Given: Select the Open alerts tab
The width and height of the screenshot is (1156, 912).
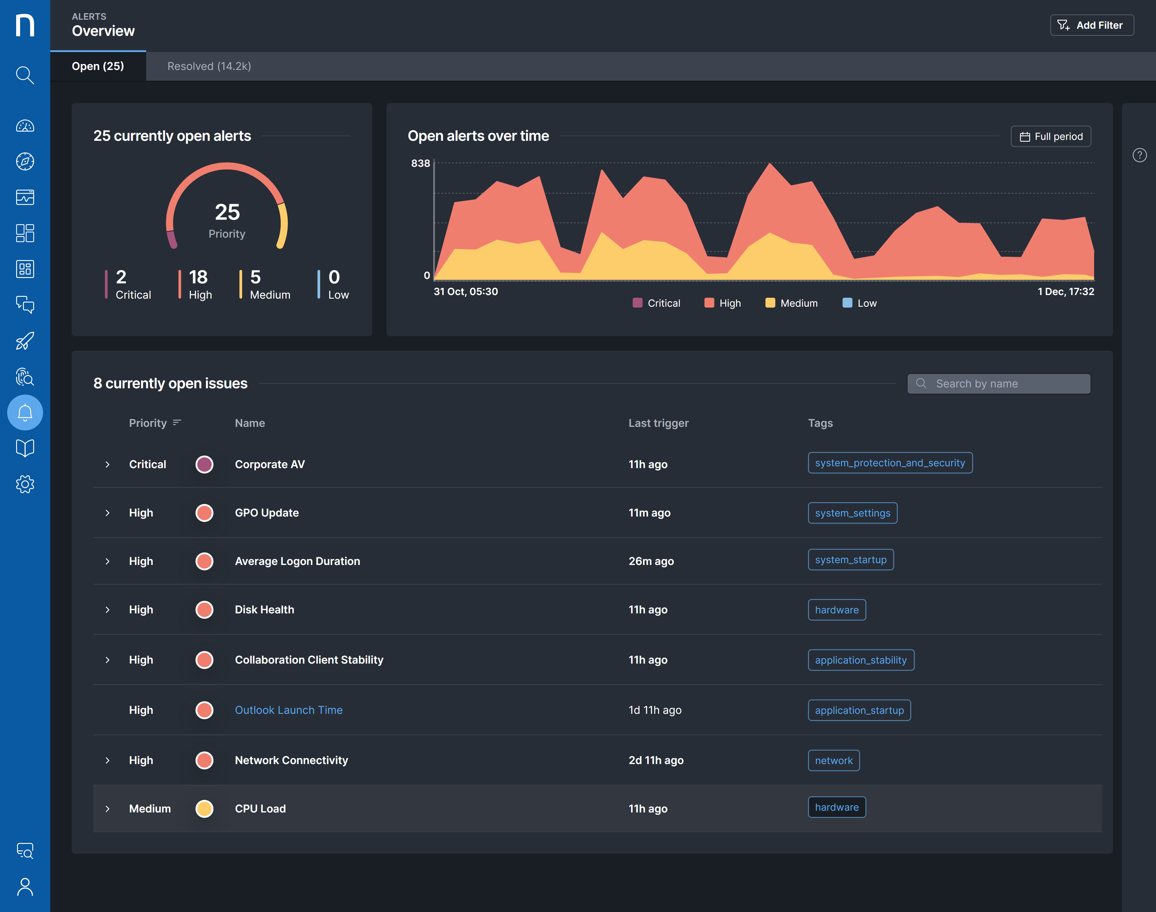Looking at the screenshot, I should tap(98, 66).
